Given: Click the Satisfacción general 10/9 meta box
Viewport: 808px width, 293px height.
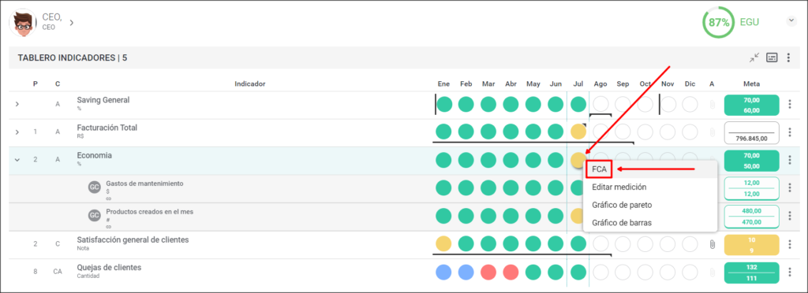Looking at the screenshot, I should tap(751, 244).
